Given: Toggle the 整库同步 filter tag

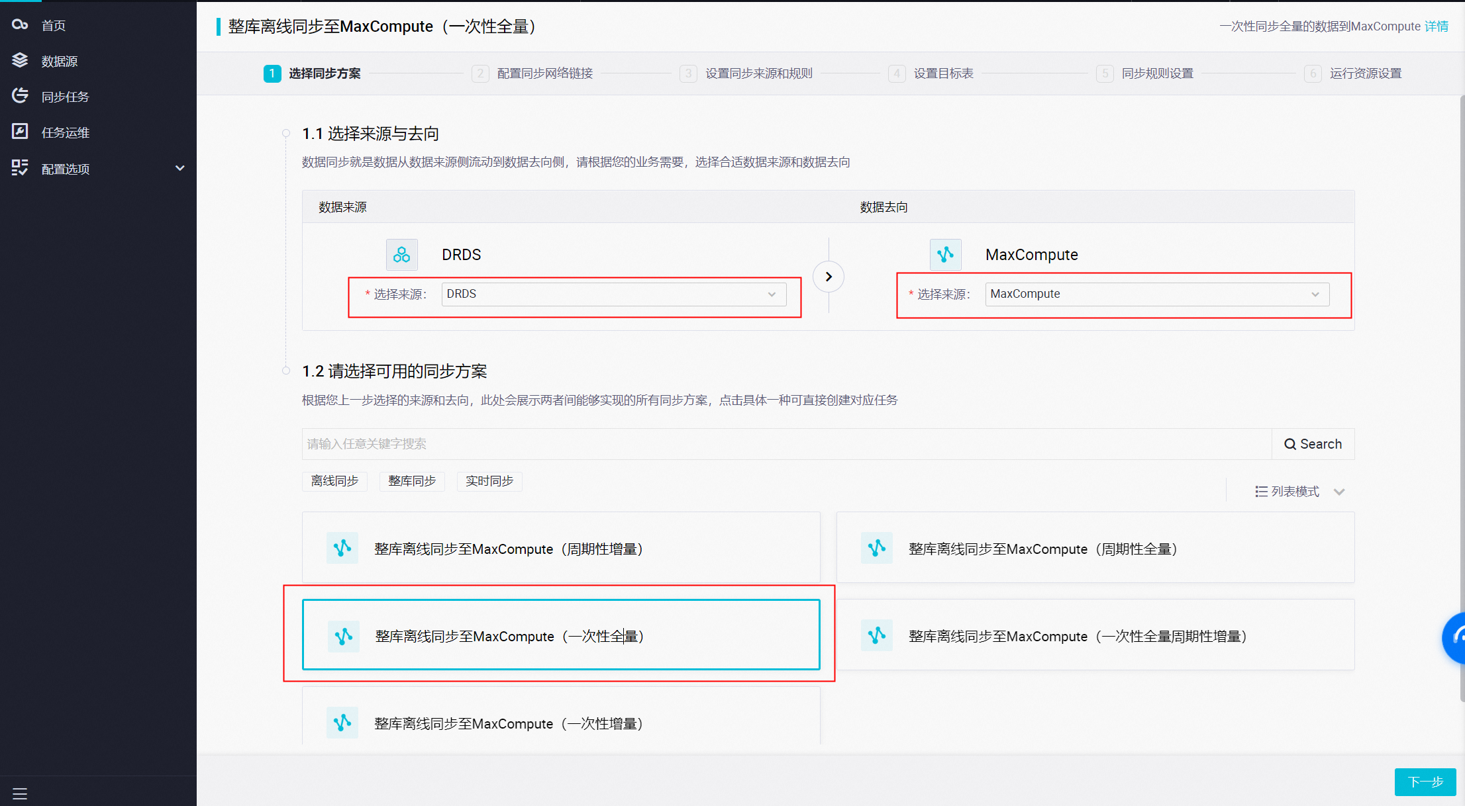Looking at the screenshot, I should point(412,481).
